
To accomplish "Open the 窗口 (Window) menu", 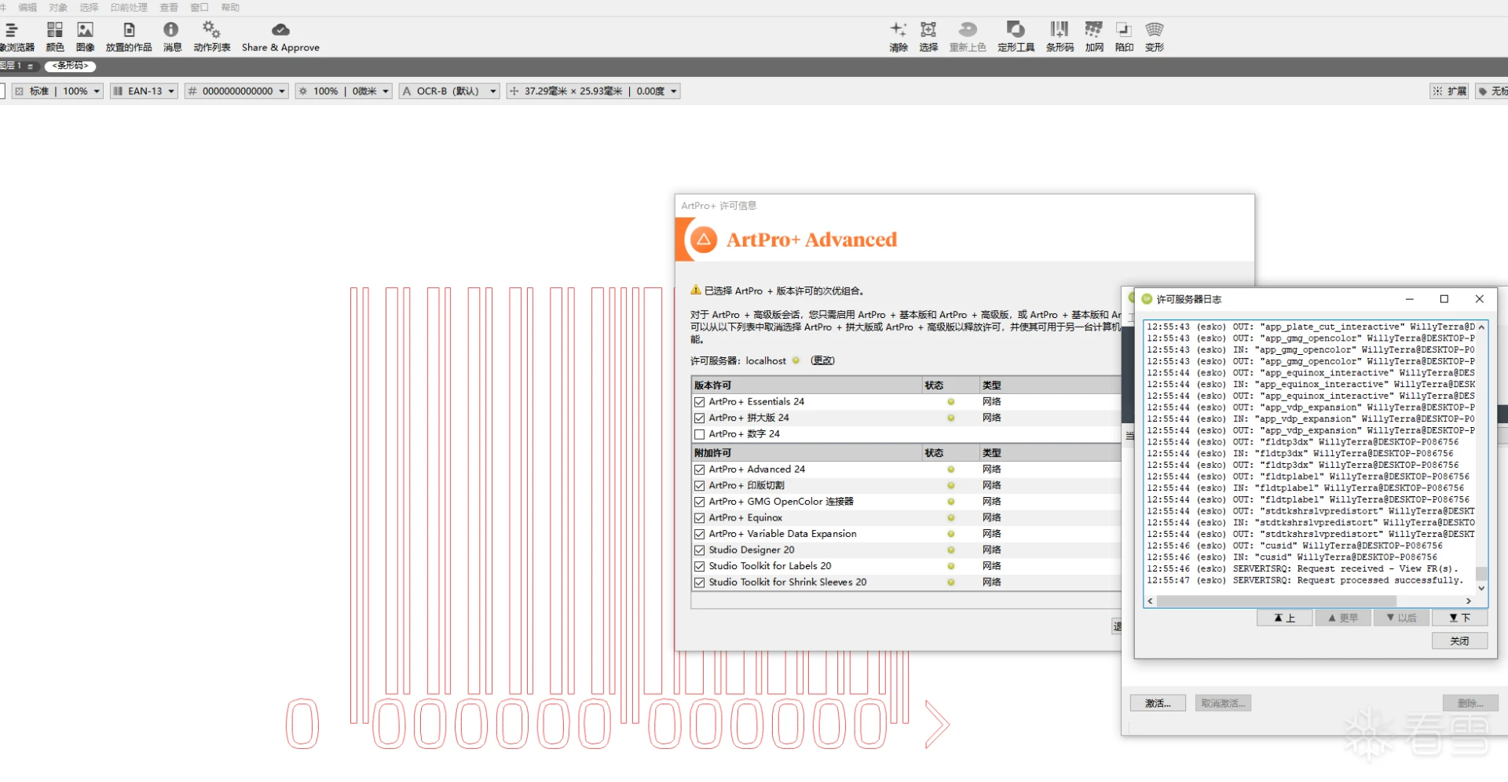I will (199, 8).
